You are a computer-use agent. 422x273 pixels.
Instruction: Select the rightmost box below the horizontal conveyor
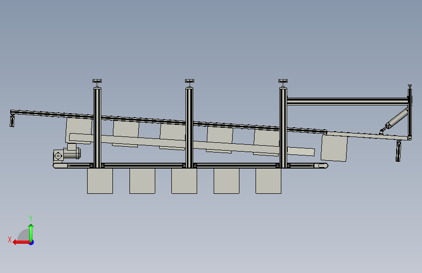coord(268,181)
